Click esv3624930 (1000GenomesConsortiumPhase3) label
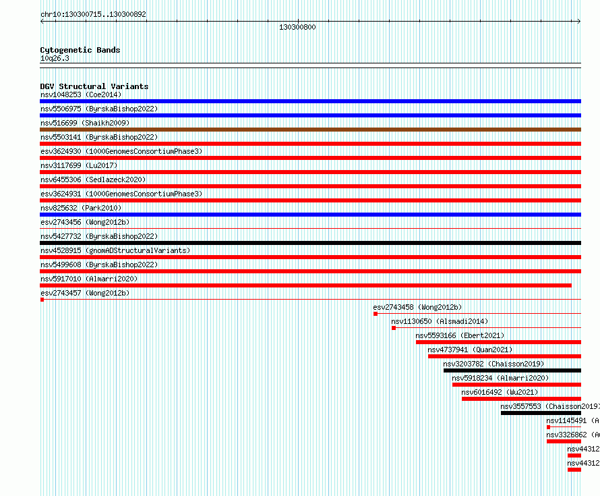Screen dimensions: 600x496 coord(121,151)
